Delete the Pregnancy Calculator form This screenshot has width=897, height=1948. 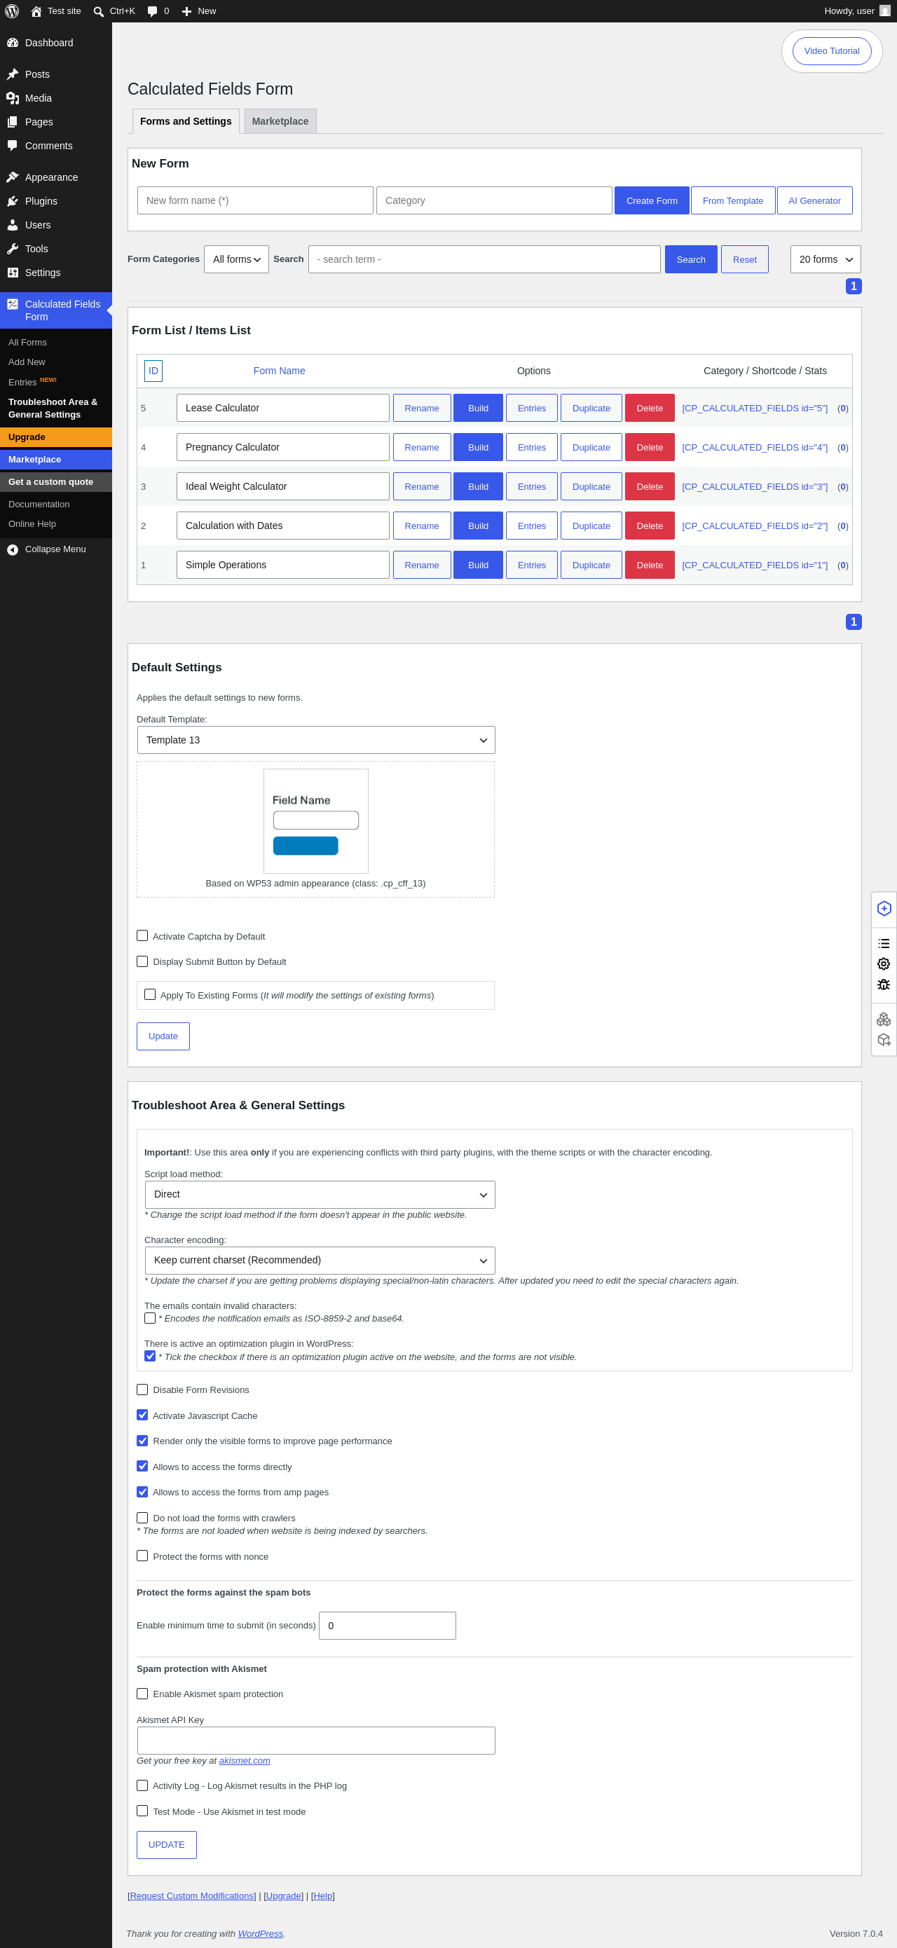tap(650, 448)
